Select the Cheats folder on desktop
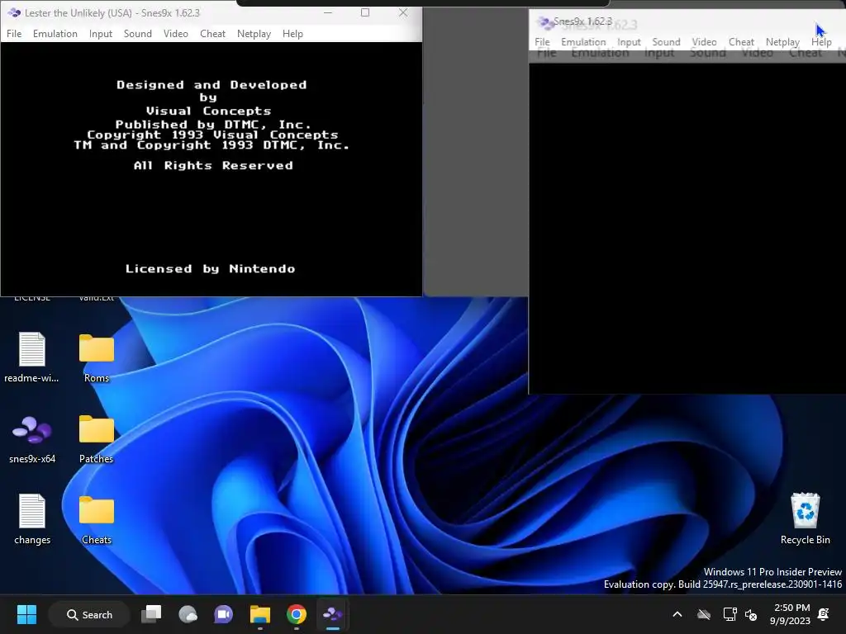846x634 pixels. pos(97,519)
